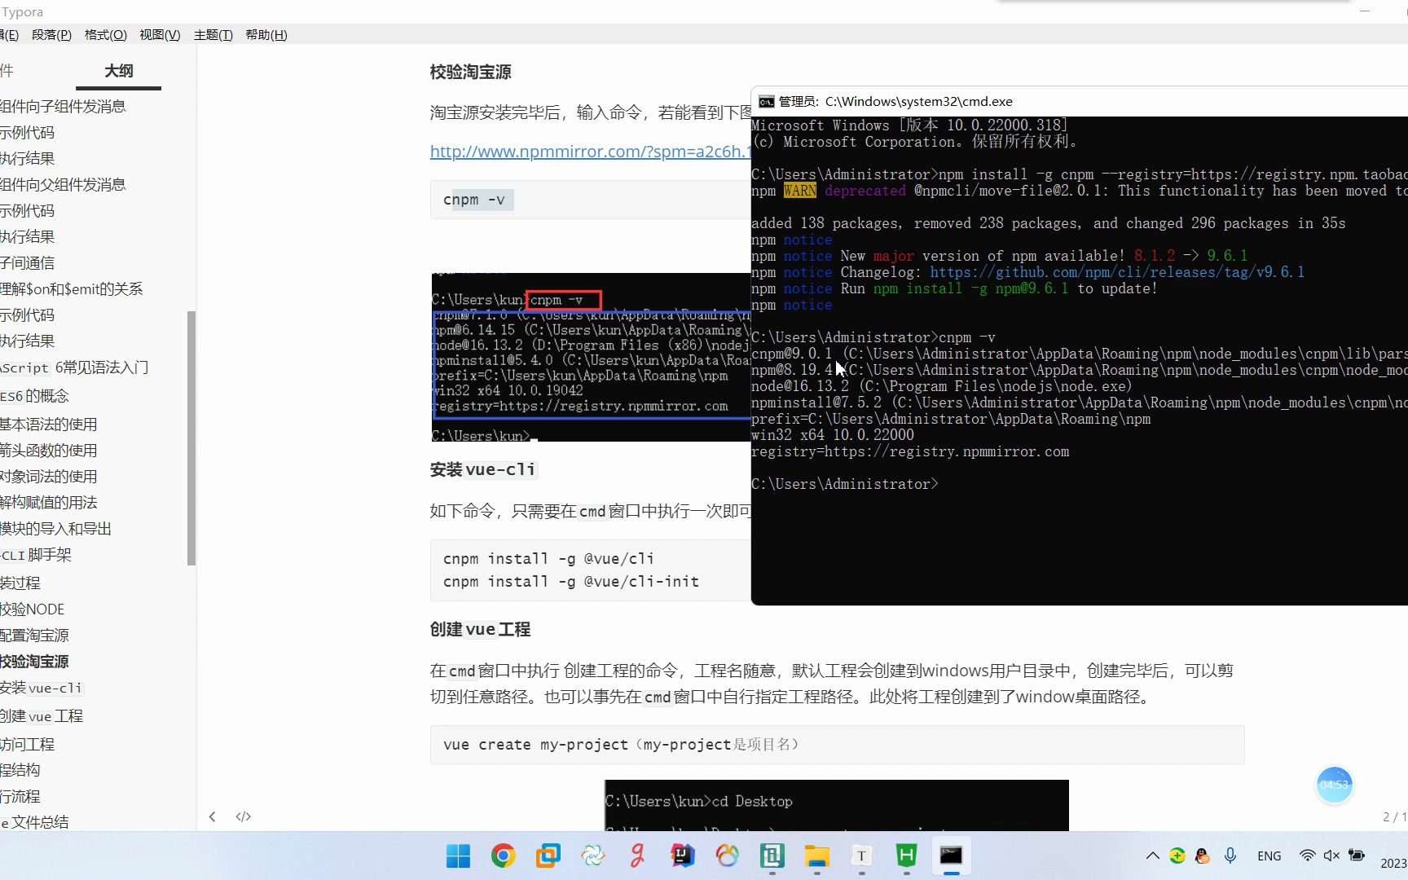Open the Wi-Fi network tray icon
1408x880 pixels.
(x=1307, y=856)
